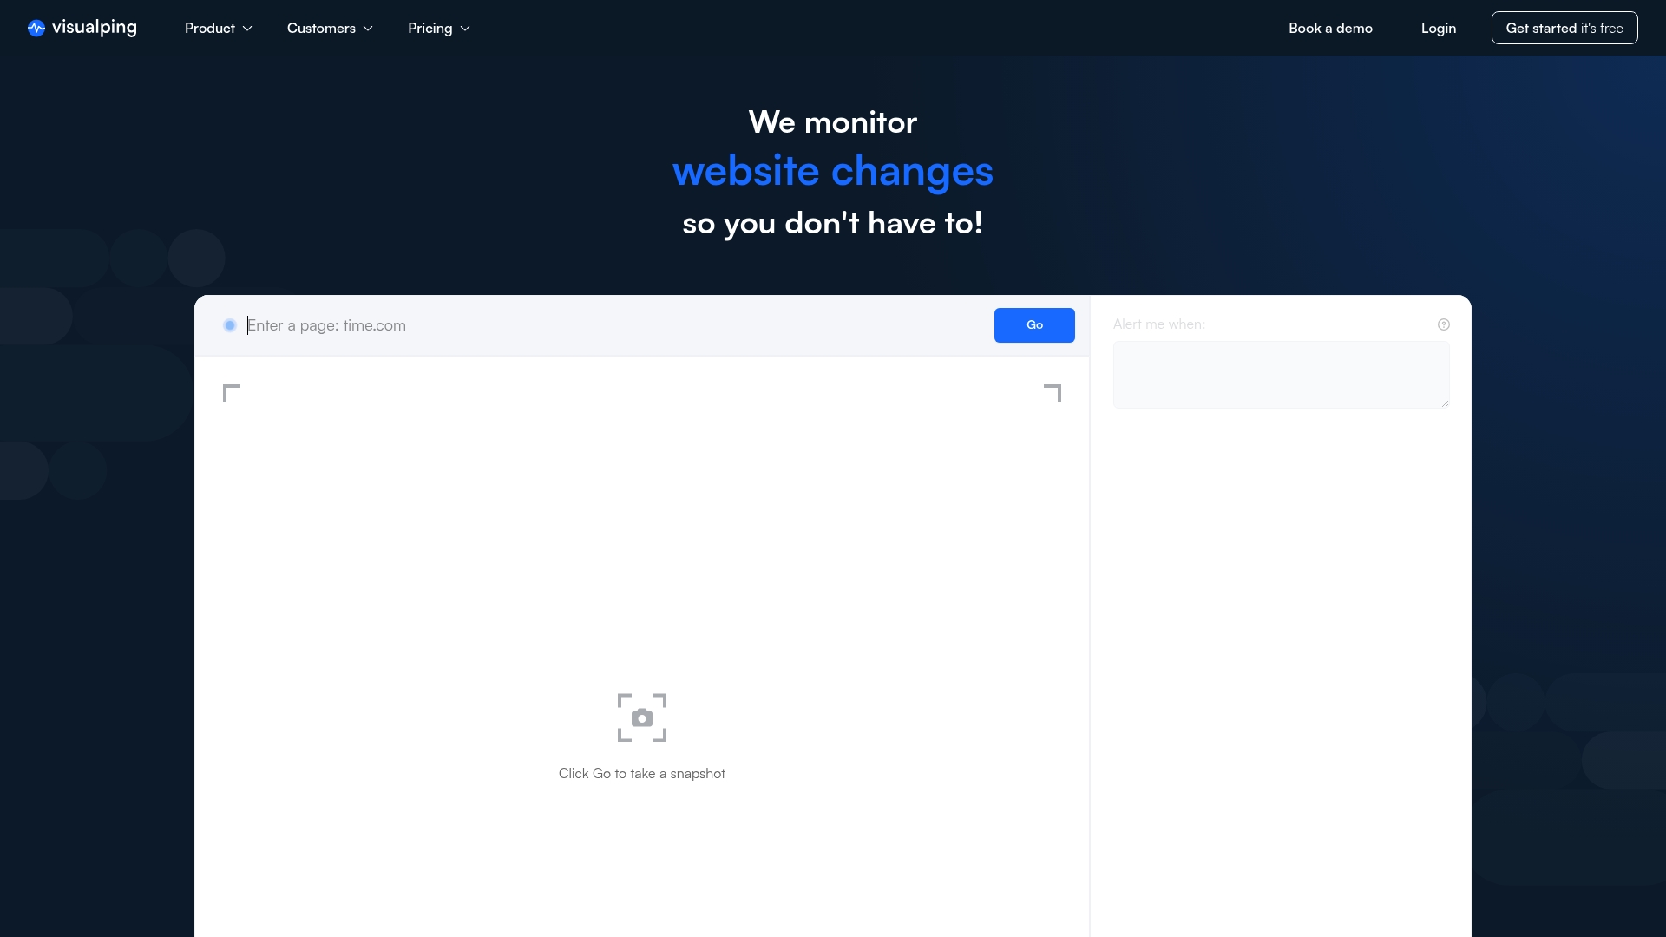Click the top-right crop corner marker
This screenshot has width=1666, height=937.
pyautogui.click(x=1053, y=393)
